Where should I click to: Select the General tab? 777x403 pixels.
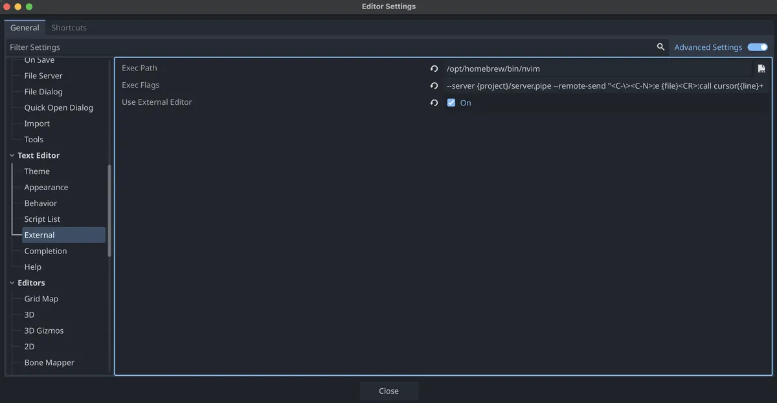[x=24, y=27]
